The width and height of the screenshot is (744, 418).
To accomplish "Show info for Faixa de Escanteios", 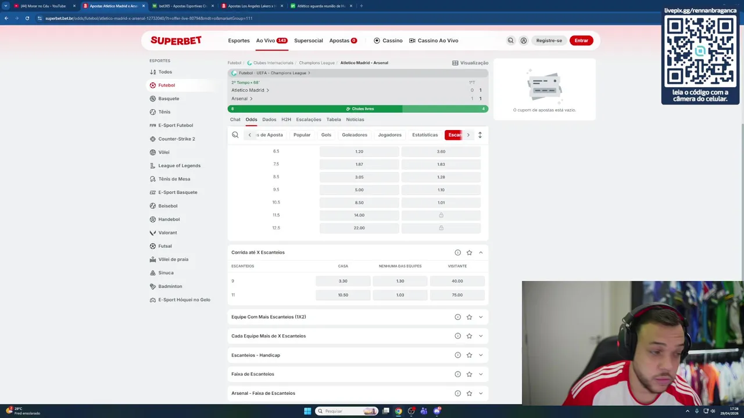I will point(457,374).
